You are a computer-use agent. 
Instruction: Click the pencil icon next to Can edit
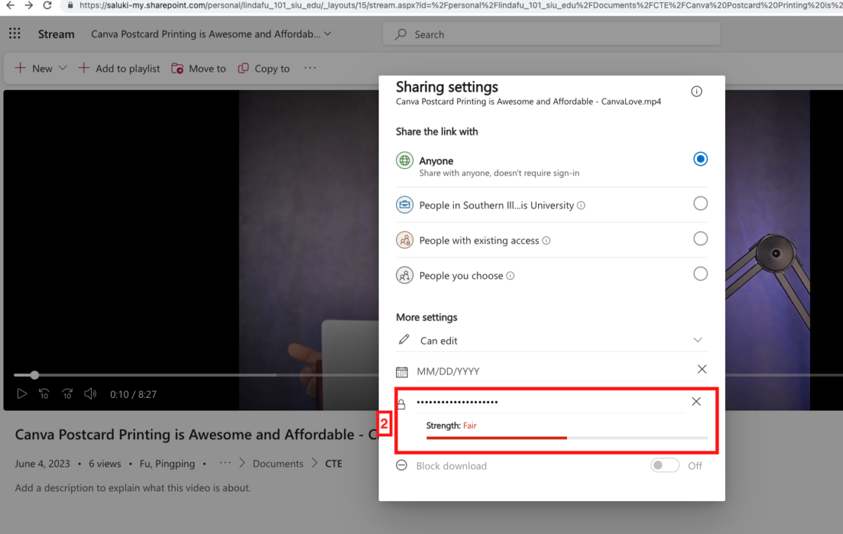click(x=404, y=340)
